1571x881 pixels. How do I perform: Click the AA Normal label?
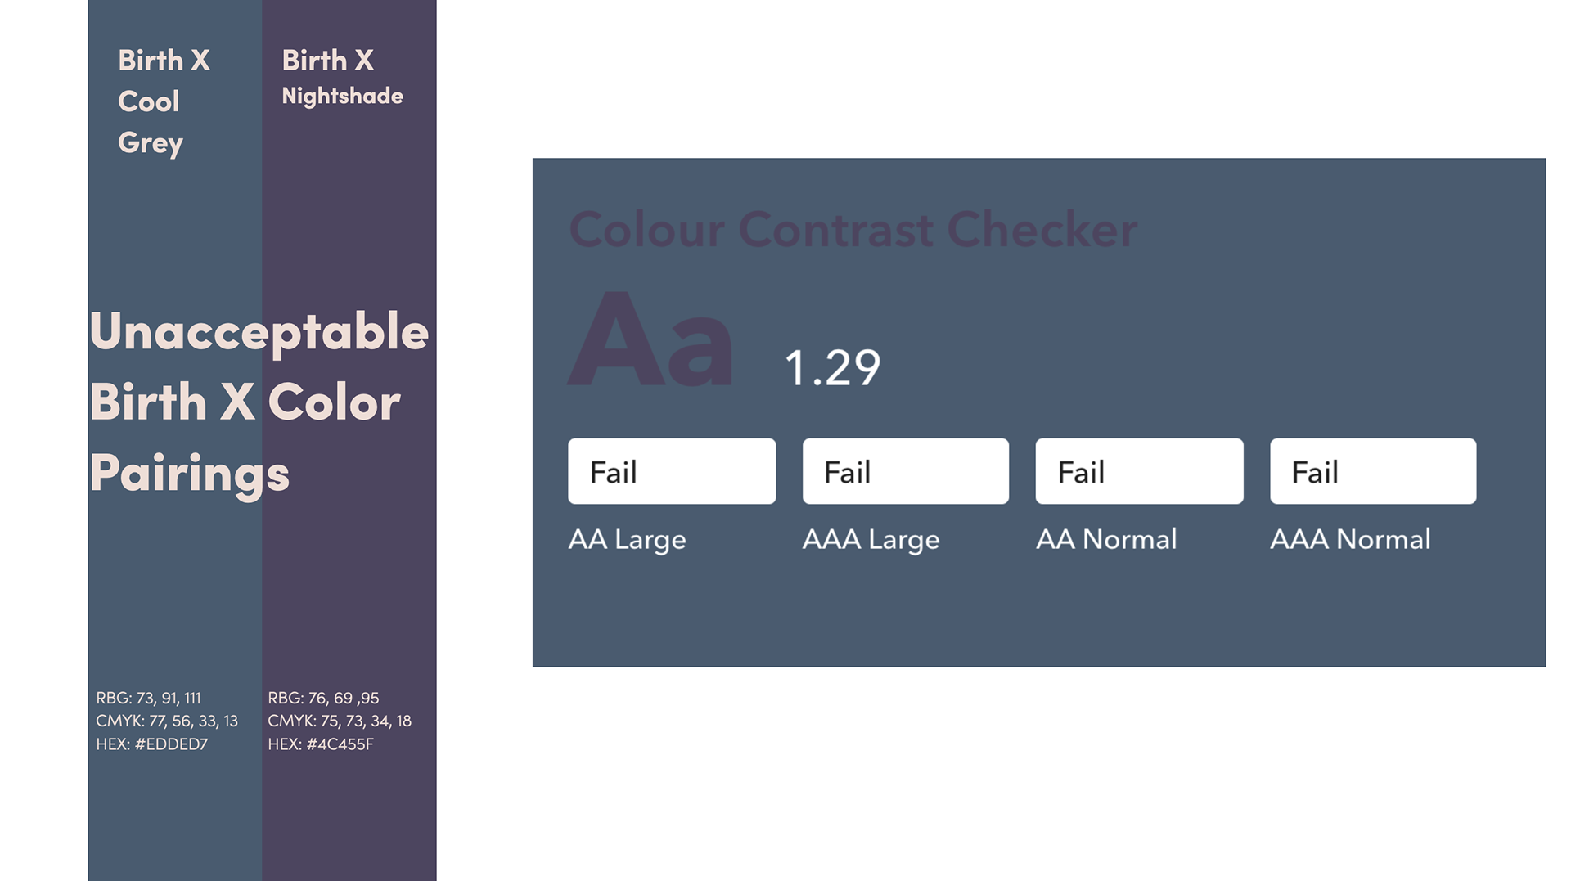(x=1106, y=539)
